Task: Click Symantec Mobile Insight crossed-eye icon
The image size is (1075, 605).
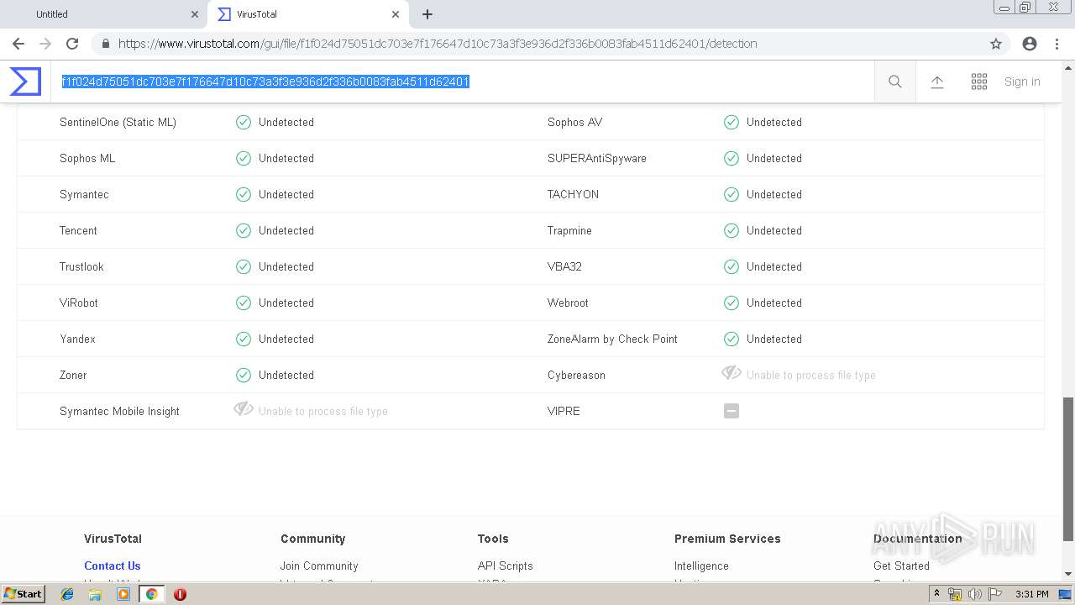Action: tap(244, 409)
